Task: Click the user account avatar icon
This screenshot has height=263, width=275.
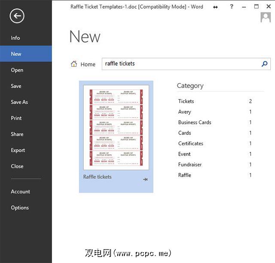Action: point(266,17)
